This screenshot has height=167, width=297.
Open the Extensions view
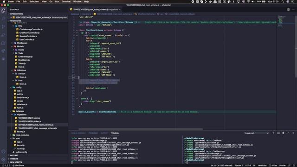click(x=3, y=43)
